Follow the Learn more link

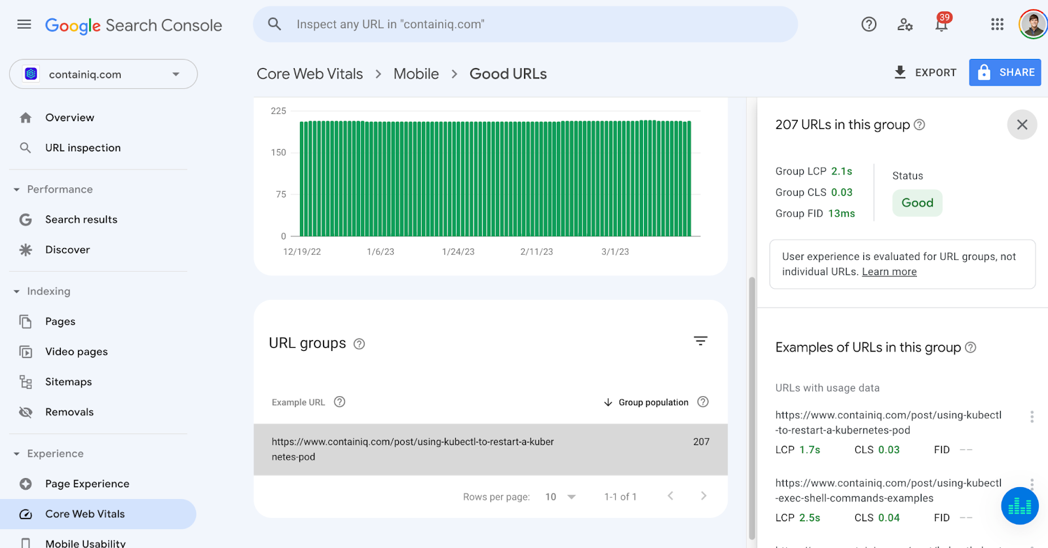pyautogui.click(x=889, y=272)
